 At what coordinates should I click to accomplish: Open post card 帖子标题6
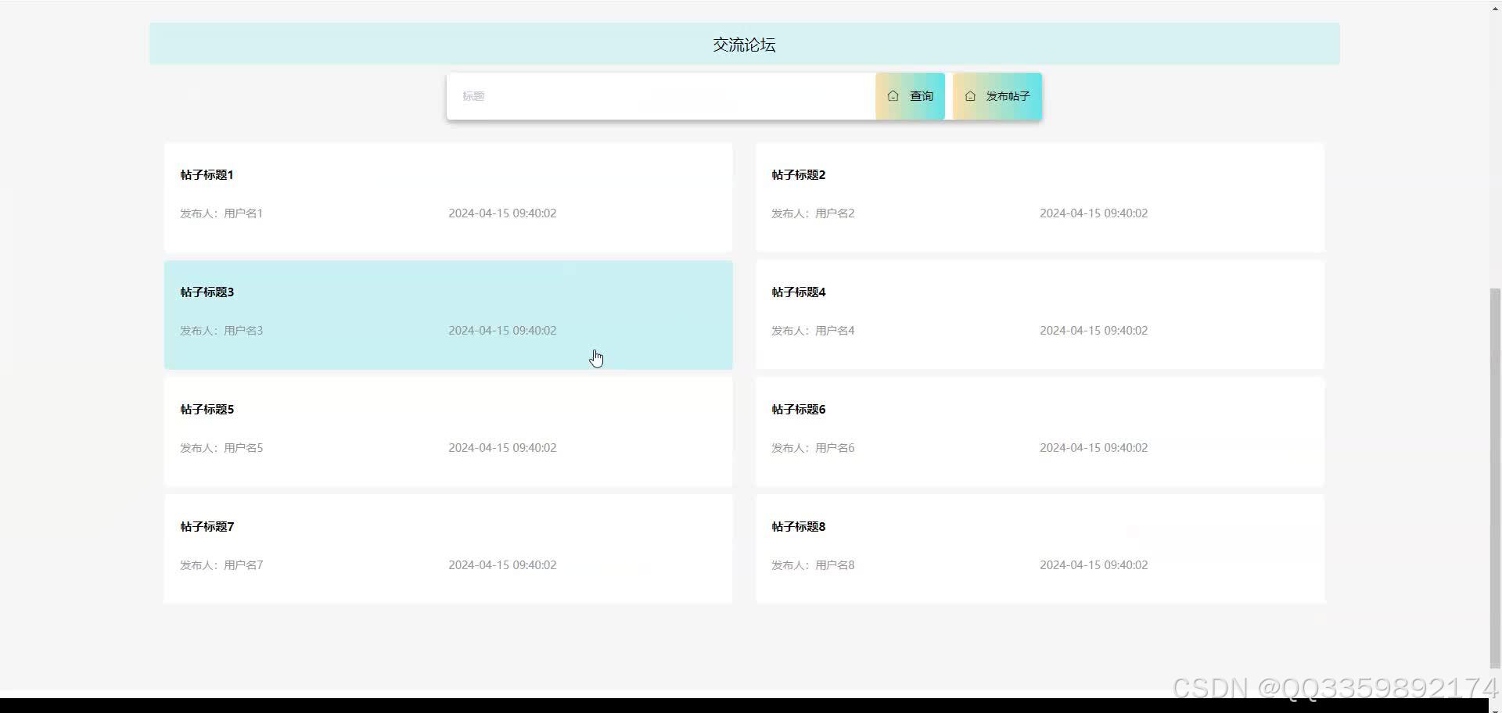pos(1040,432)
